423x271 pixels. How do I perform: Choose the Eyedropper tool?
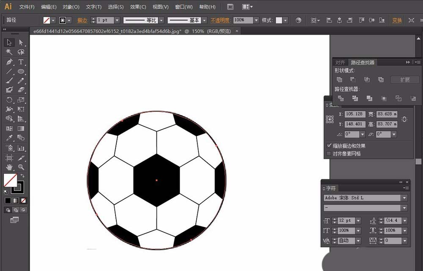pyautogui.click(x=9, y=138)
